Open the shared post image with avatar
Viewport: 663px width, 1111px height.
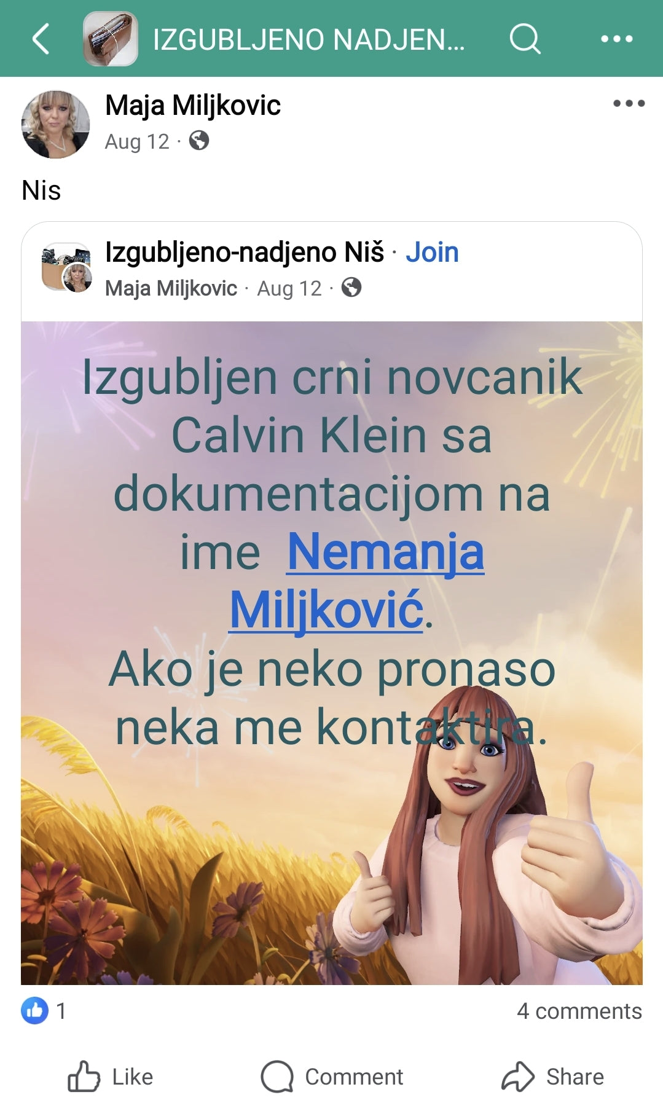coord(332,653)
